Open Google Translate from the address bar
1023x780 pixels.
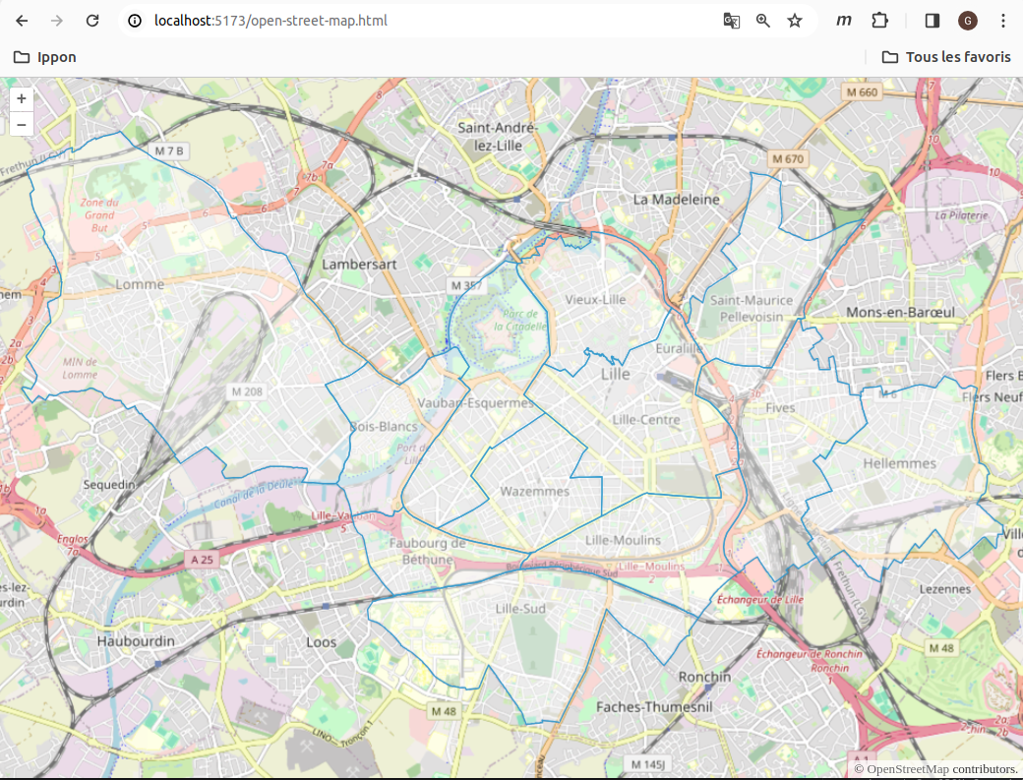click(731, 20)
